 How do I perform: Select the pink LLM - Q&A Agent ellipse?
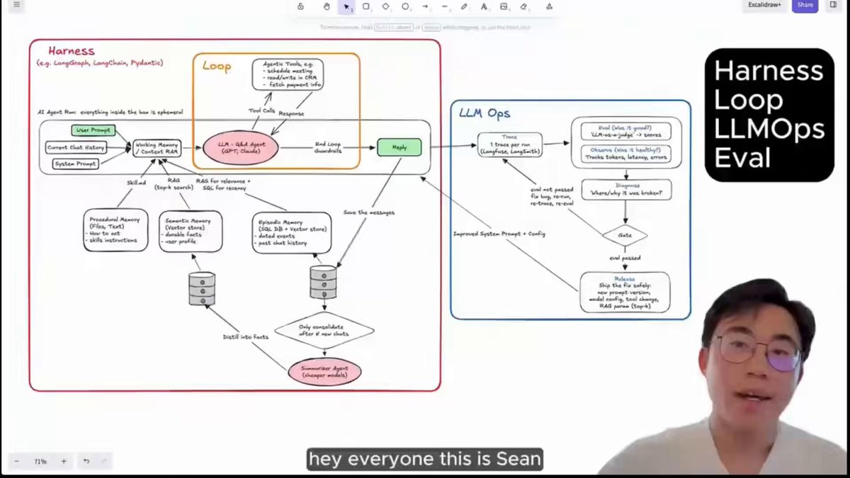240,148
